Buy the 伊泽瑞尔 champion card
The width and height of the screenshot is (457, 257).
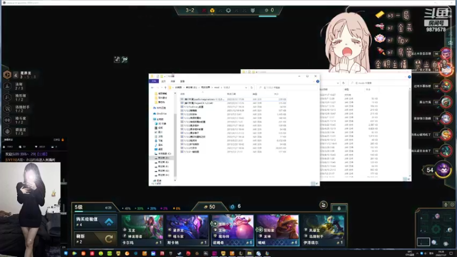[323, 230]
